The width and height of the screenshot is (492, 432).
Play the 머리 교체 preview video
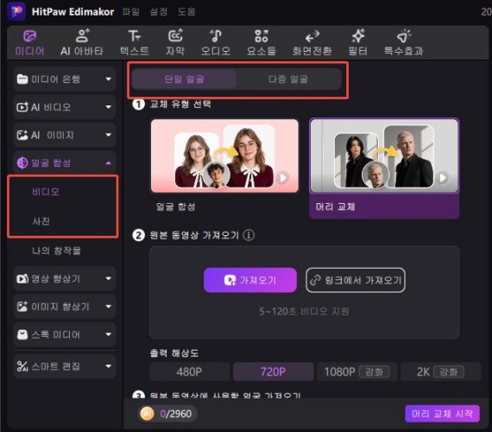pos(443,178)
